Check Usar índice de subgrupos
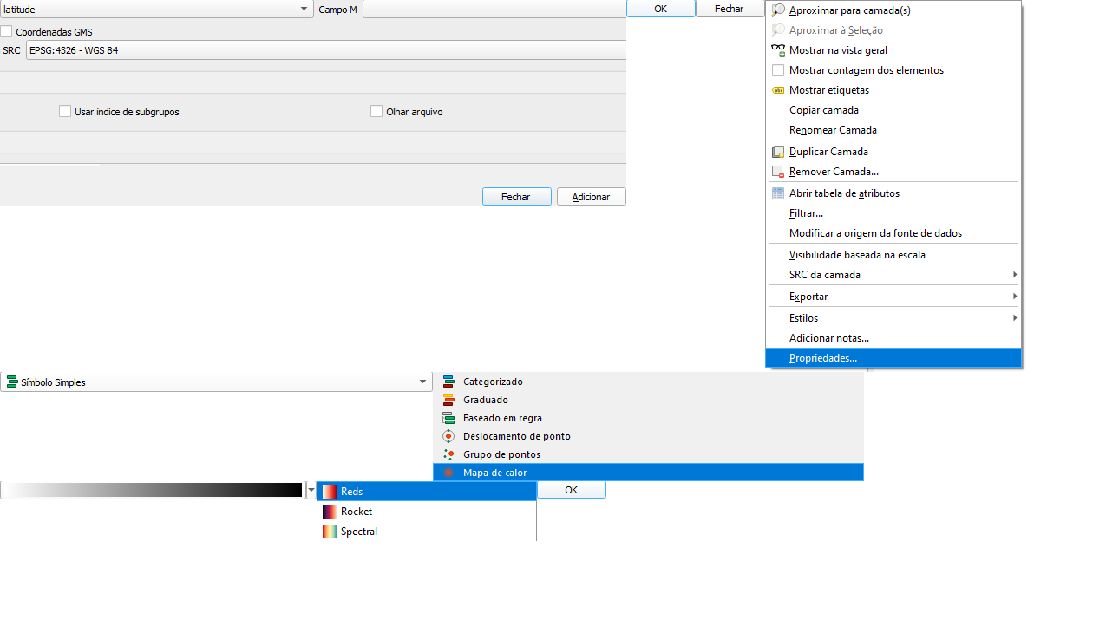 pos(65,112)
